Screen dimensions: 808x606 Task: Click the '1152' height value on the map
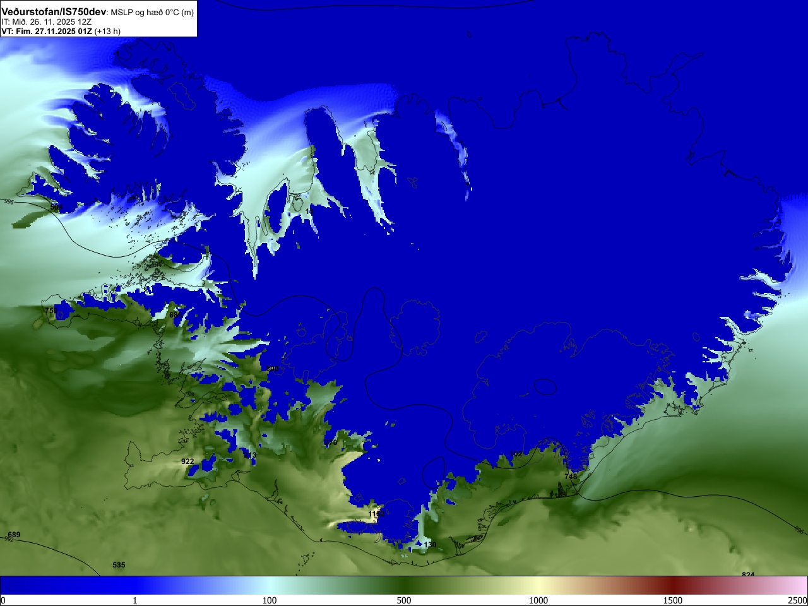tap(376, 514)
